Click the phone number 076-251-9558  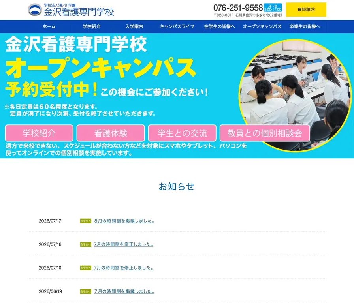(x=238, y=8)
